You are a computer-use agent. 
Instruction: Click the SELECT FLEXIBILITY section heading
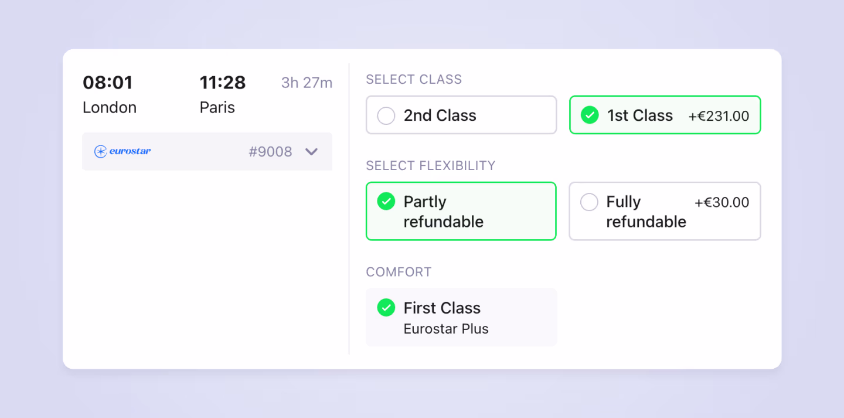pyautogui.click(x=431, y=166)
